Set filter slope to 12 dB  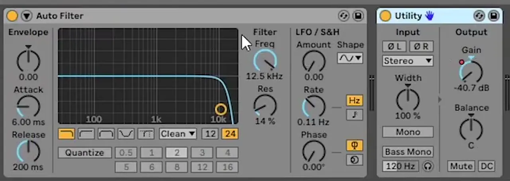[x=210, y=134]
